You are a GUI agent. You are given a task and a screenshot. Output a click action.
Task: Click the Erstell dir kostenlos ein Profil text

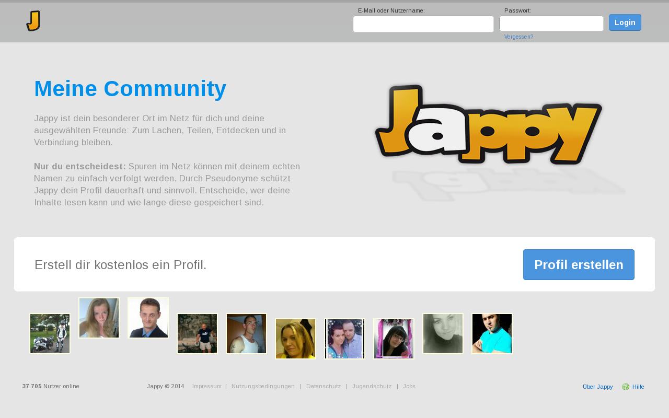[121, 265]
